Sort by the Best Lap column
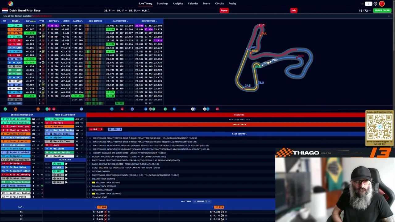 click(53, 21)
